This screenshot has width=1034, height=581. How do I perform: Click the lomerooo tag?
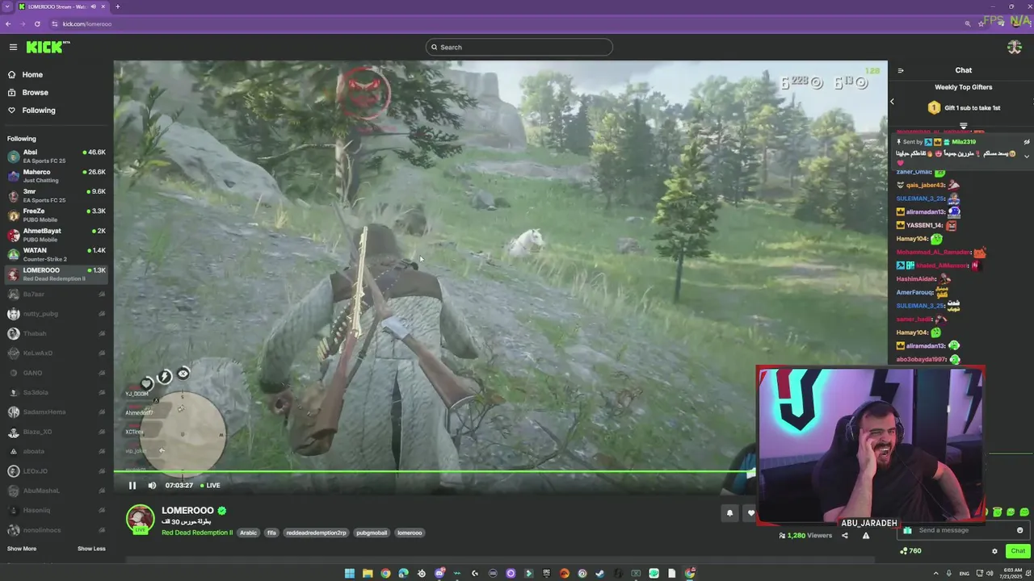[410, 533]
